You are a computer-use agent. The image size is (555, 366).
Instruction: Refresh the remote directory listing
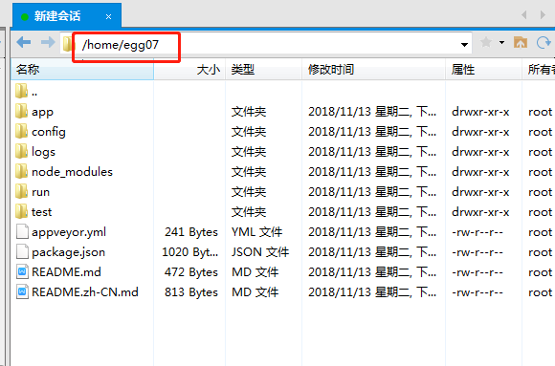pos(544,43)
